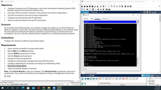This screenshot has height=90, width=161.
Task: Open File Explorer from taskbar
Action: [x=49, y=88]
